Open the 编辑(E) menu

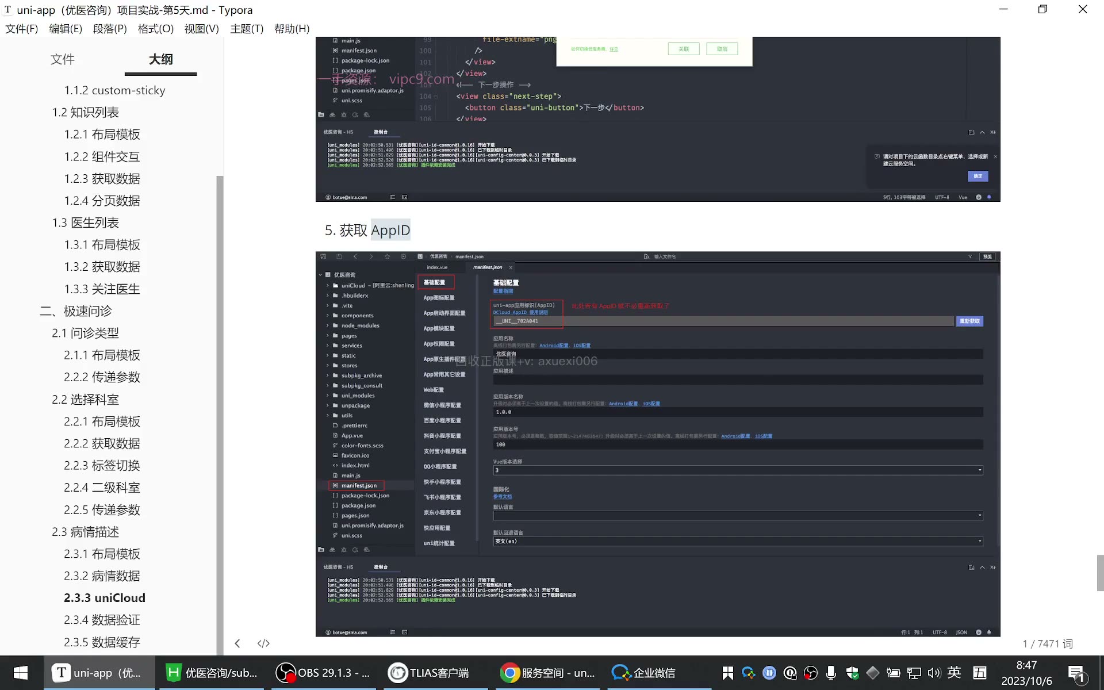click(66, 29)
